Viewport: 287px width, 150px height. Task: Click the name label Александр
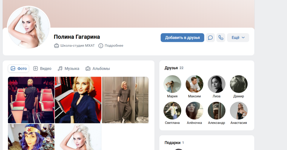coord(217,123)
